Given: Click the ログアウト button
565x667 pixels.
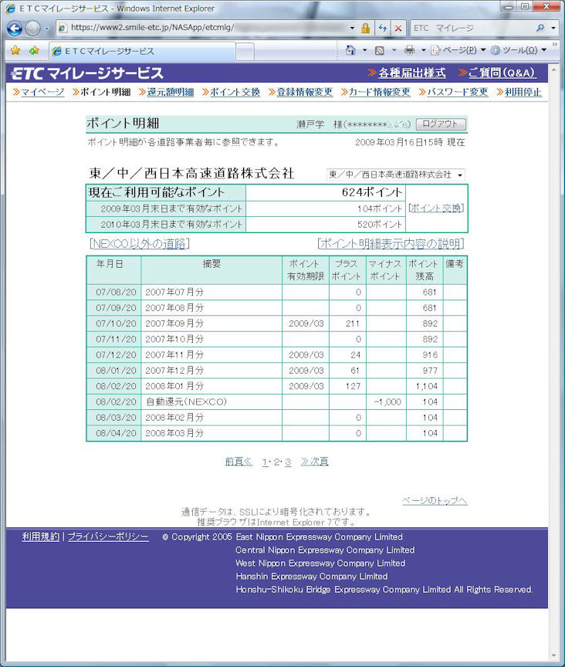Looking at the screenshot, I should click(x=441, y=124).
